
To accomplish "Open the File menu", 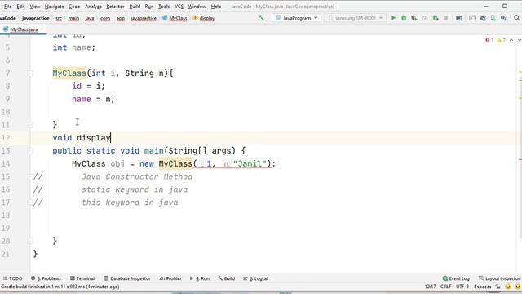I will click(x=7, y=7).
